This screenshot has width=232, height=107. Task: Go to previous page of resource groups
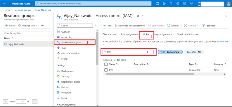tap(6, 101)
